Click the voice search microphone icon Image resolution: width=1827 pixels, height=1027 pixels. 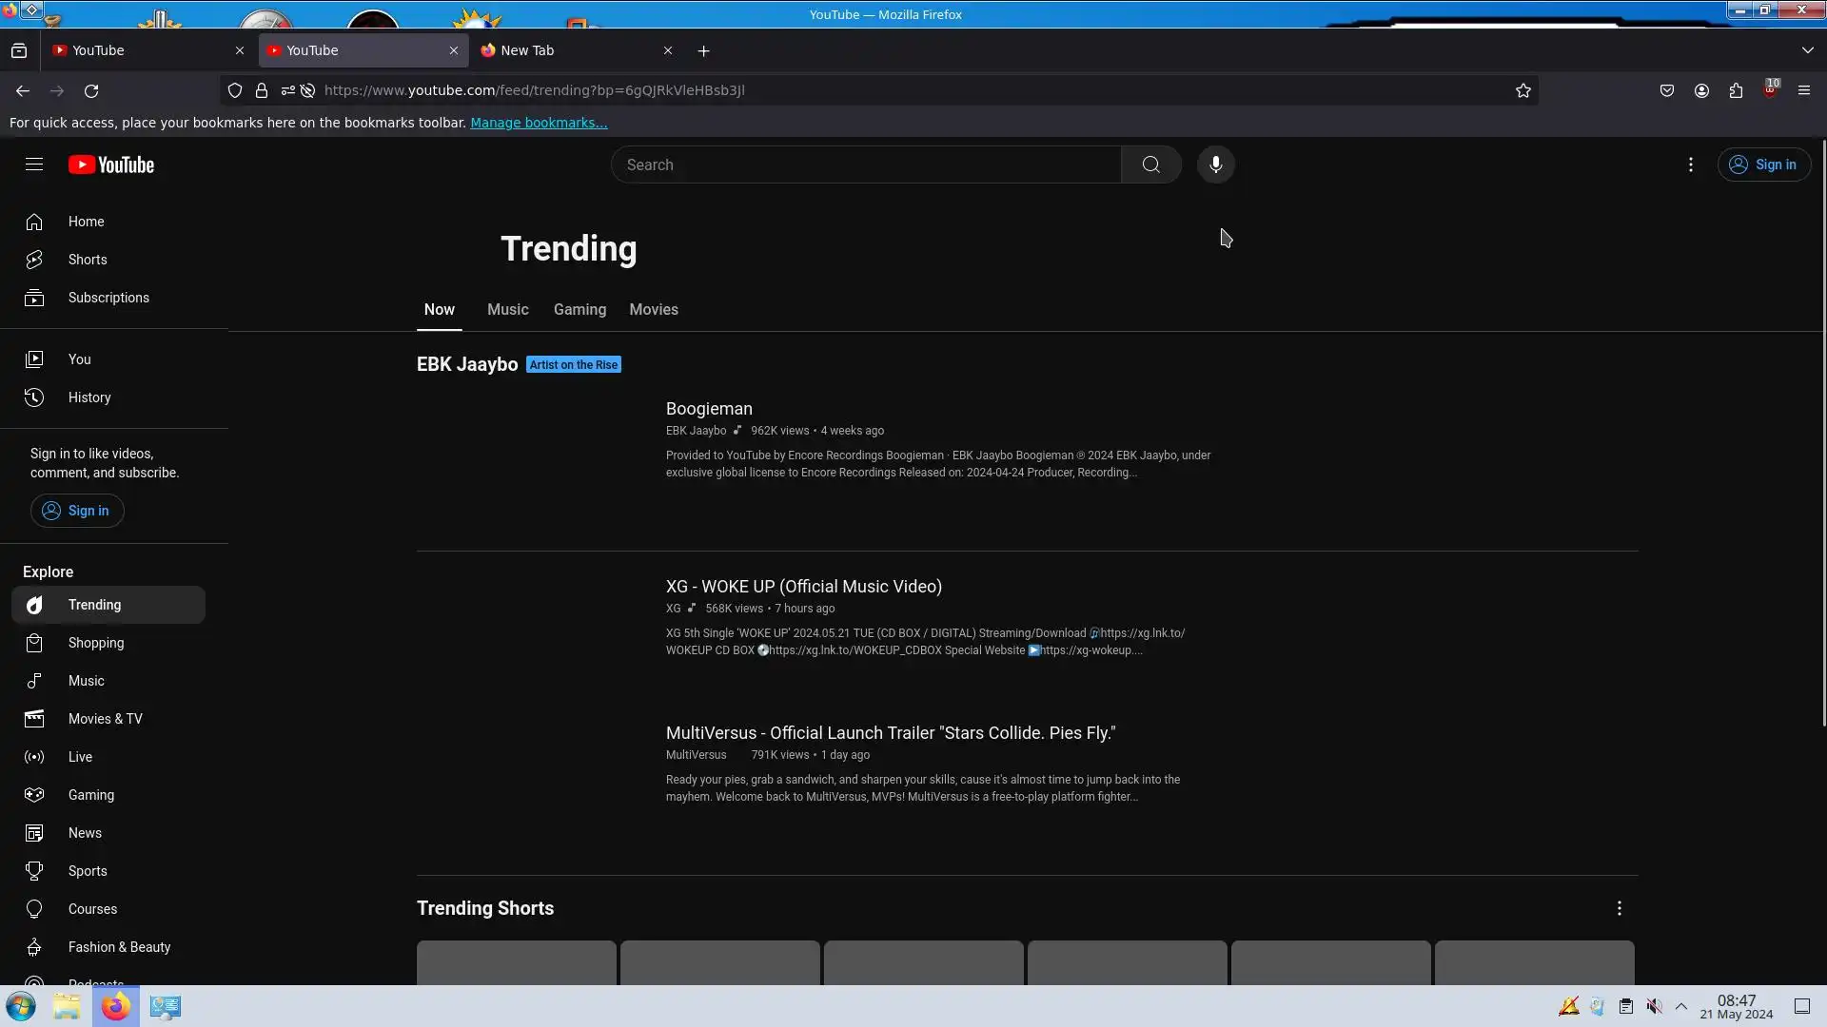coord(1215,165)
